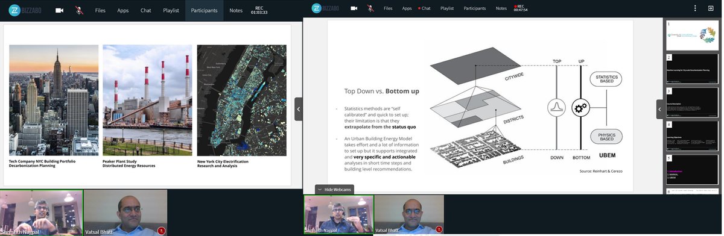Open the Playlist tab in the left window
The width and height of the screenshot is (724, 236).
click(x=171, y=10)
